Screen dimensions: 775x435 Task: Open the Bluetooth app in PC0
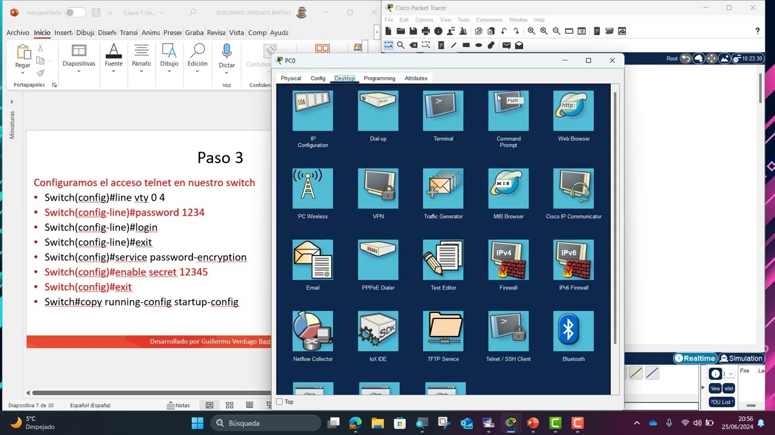[x=573, y=331]
